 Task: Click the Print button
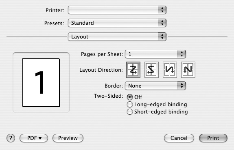tap(213, 138)
